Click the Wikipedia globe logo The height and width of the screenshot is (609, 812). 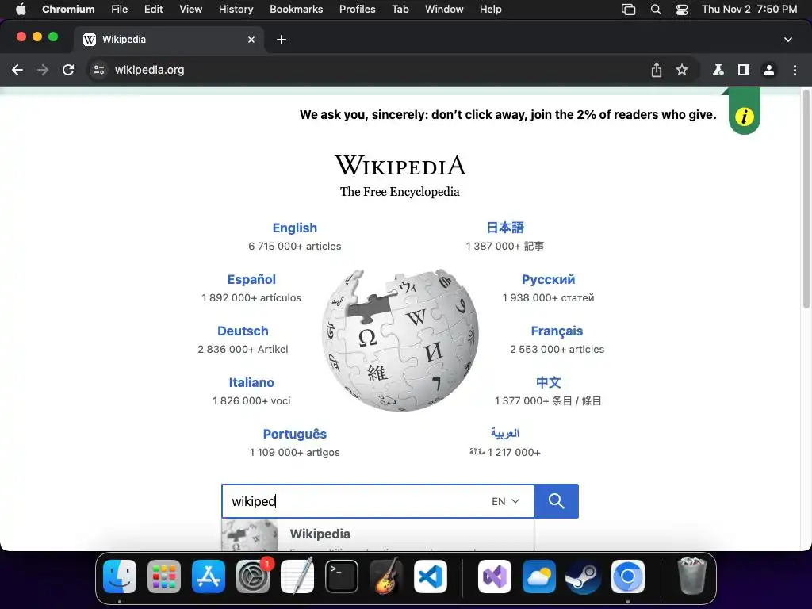click(x=400, y=339)
